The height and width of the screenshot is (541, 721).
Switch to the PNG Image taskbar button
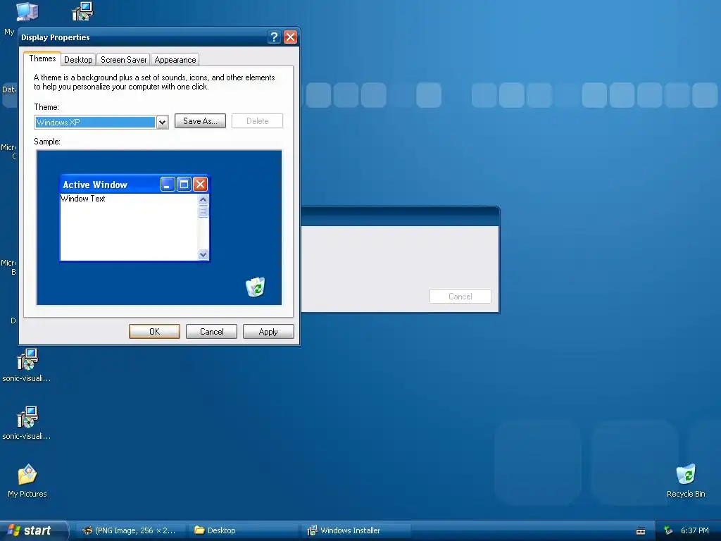pos(130,530)
